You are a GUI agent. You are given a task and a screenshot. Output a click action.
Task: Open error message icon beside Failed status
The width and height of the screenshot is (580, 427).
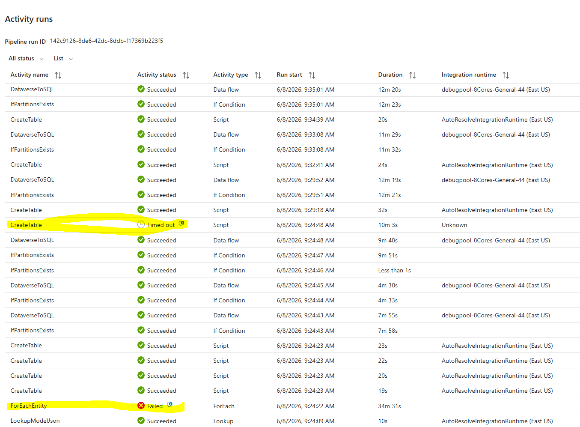click(170, 404)
